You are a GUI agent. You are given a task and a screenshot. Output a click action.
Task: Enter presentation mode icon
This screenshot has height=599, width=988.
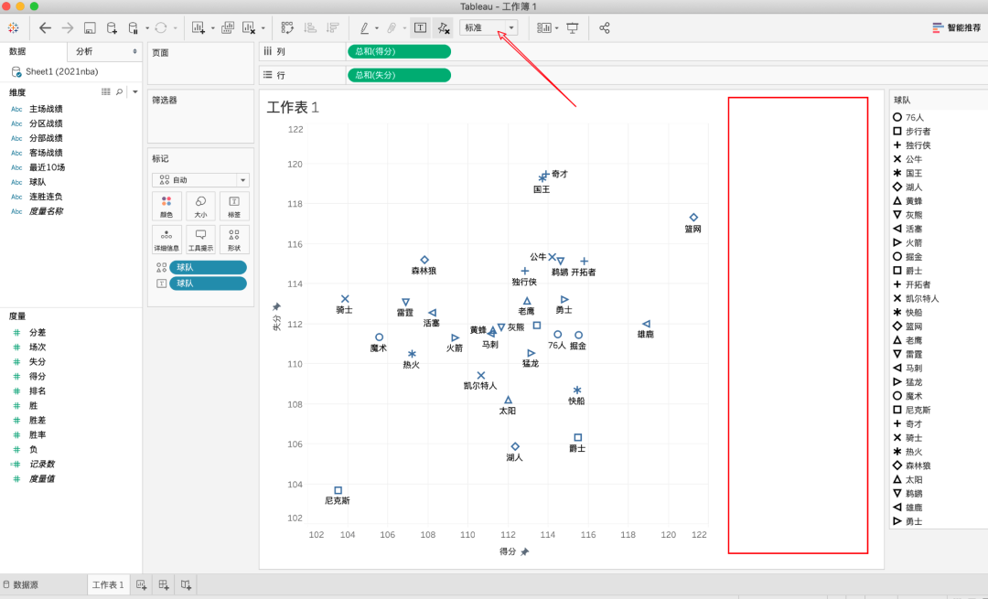tap(572, 27)
